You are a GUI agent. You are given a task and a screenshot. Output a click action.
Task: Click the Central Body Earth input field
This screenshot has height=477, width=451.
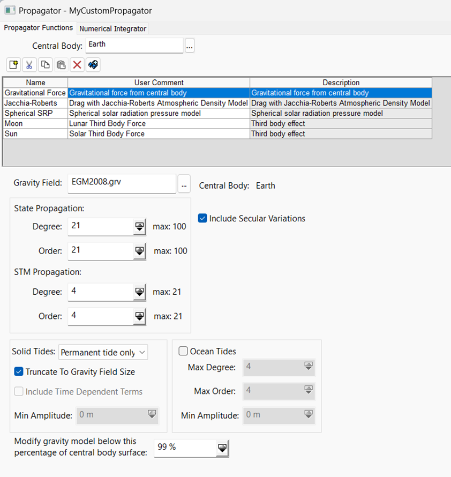(x=134, y=46)
